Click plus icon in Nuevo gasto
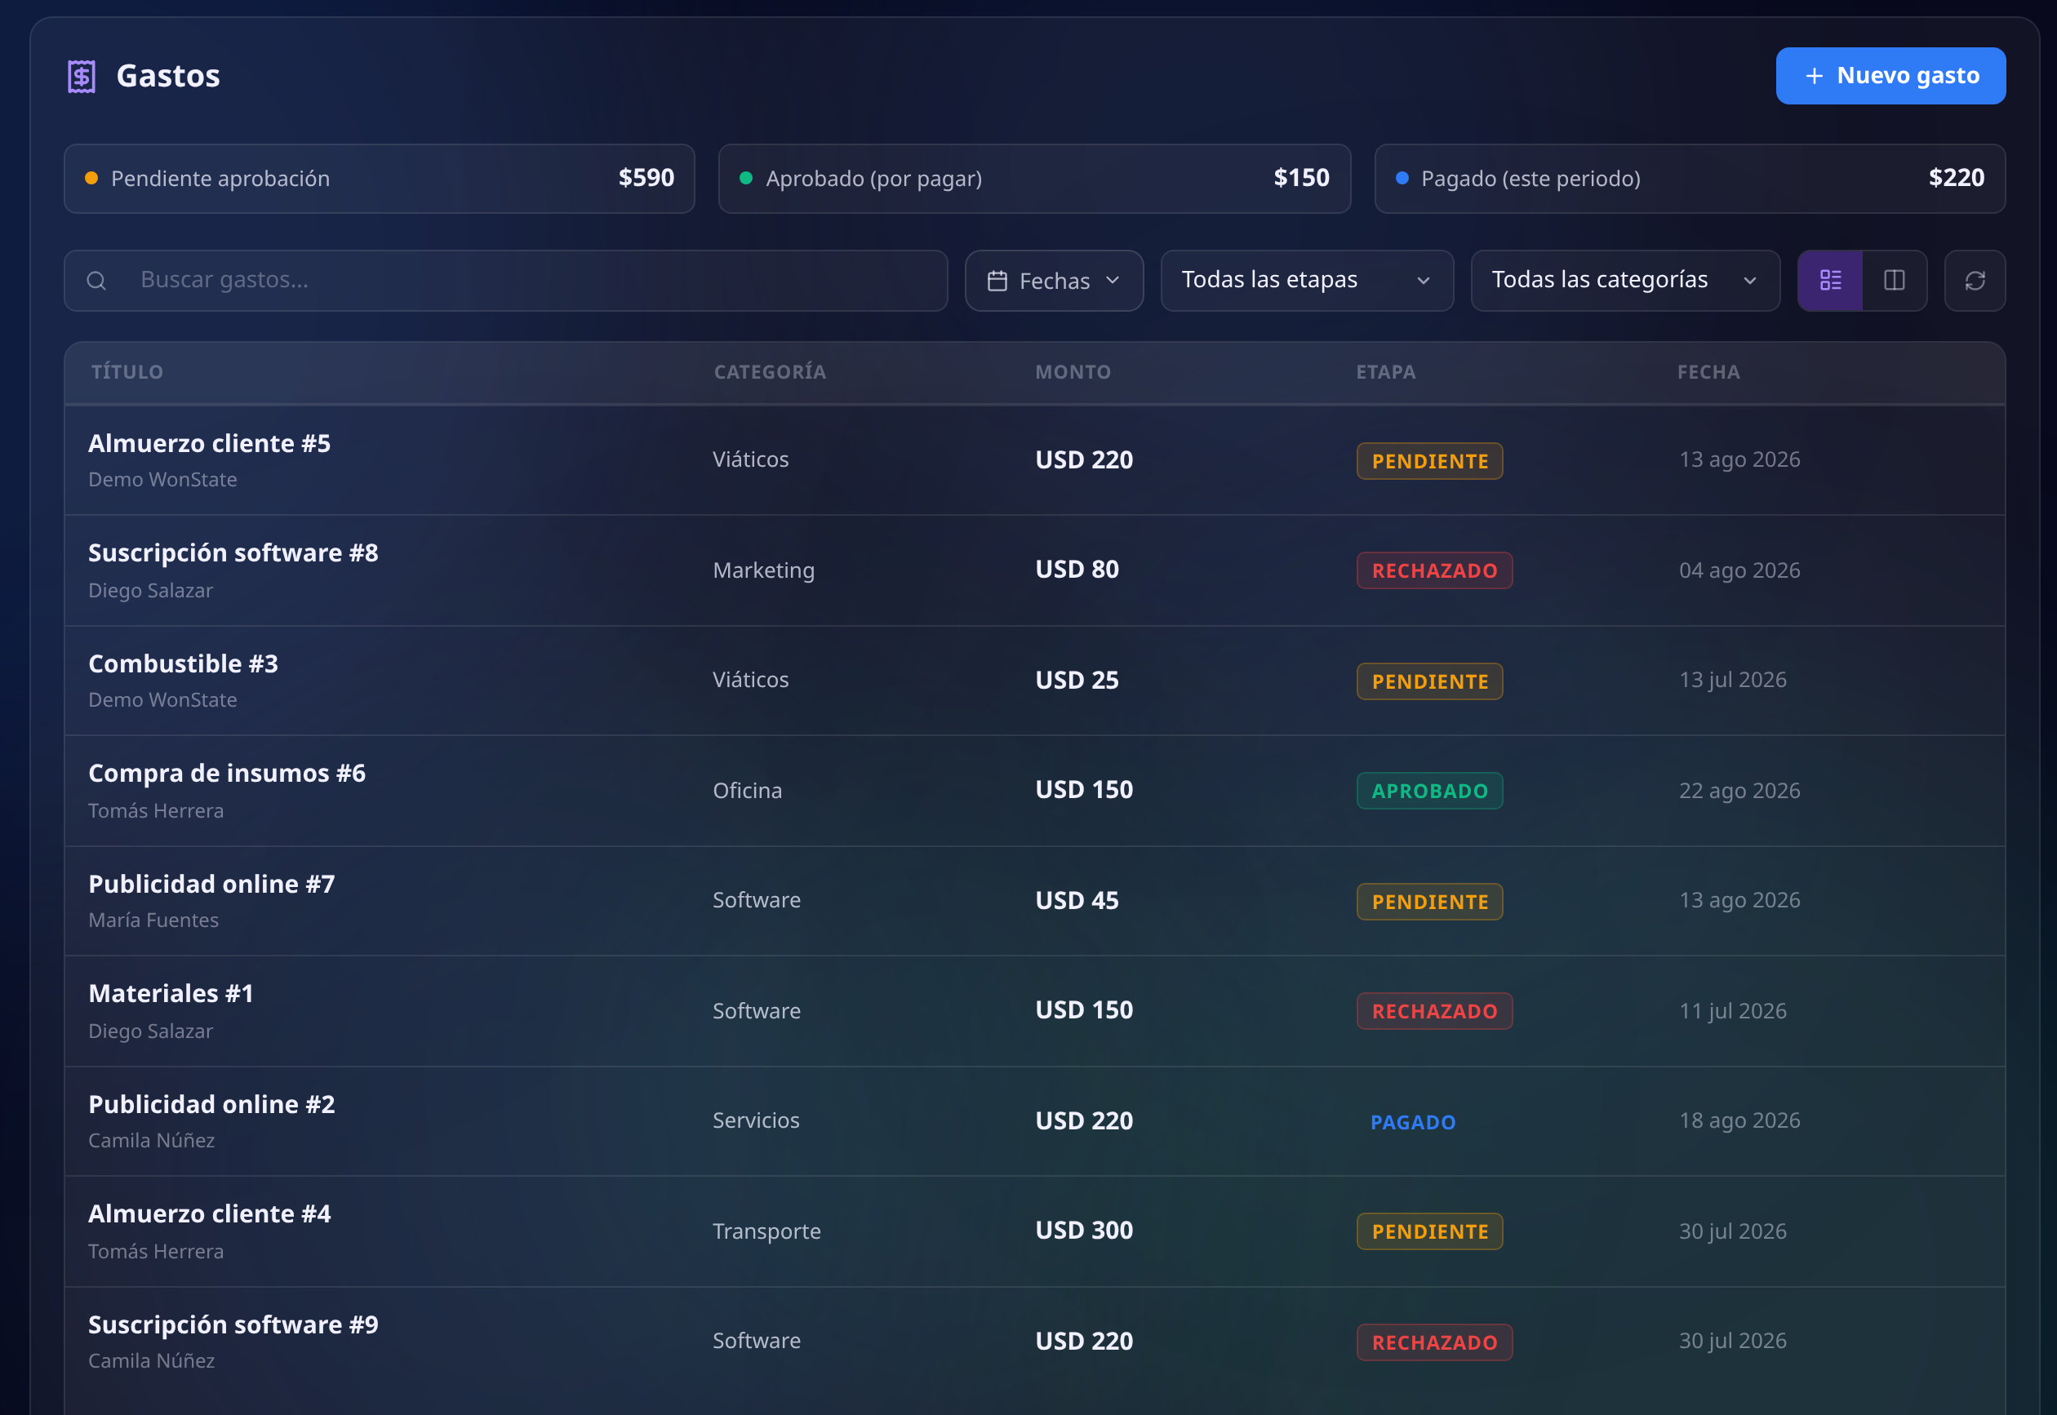This screenshot has height=1415, width=2057. coord(1815,76)
